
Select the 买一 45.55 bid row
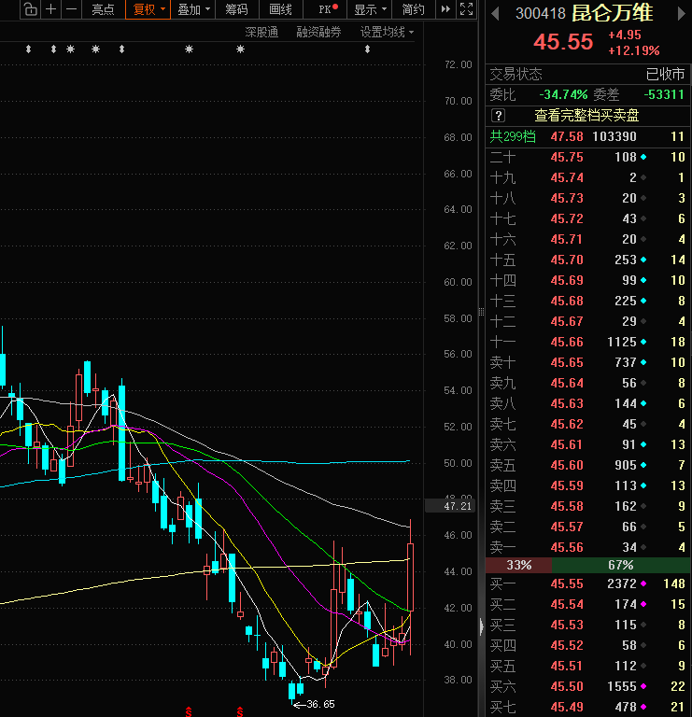tap(587, 583)
